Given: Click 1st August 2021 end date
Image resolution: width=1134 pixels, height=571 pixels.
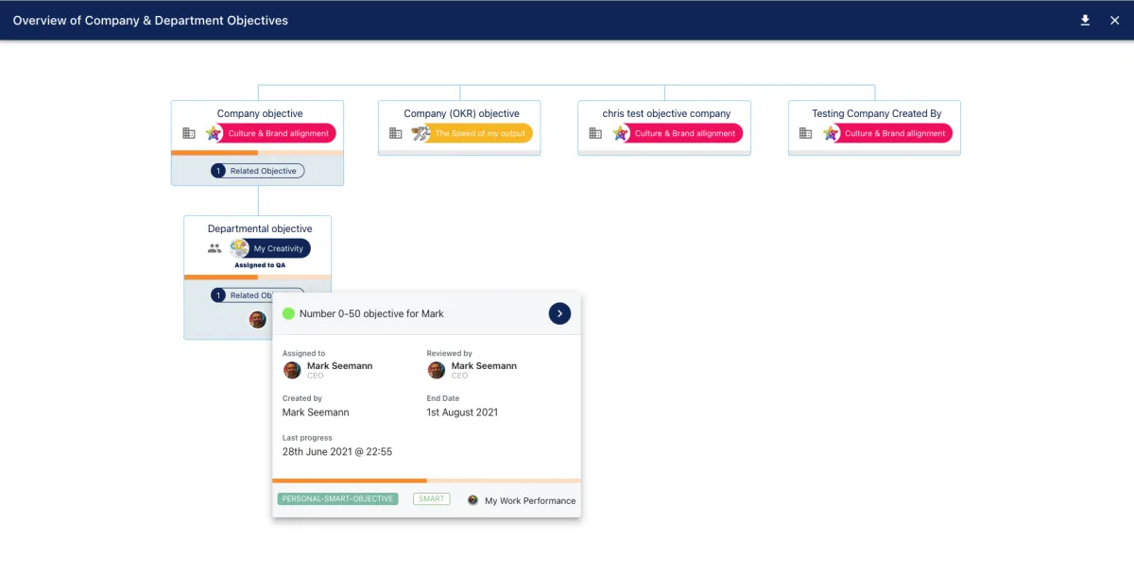Looking at the screenshot, I should [462, 412].
